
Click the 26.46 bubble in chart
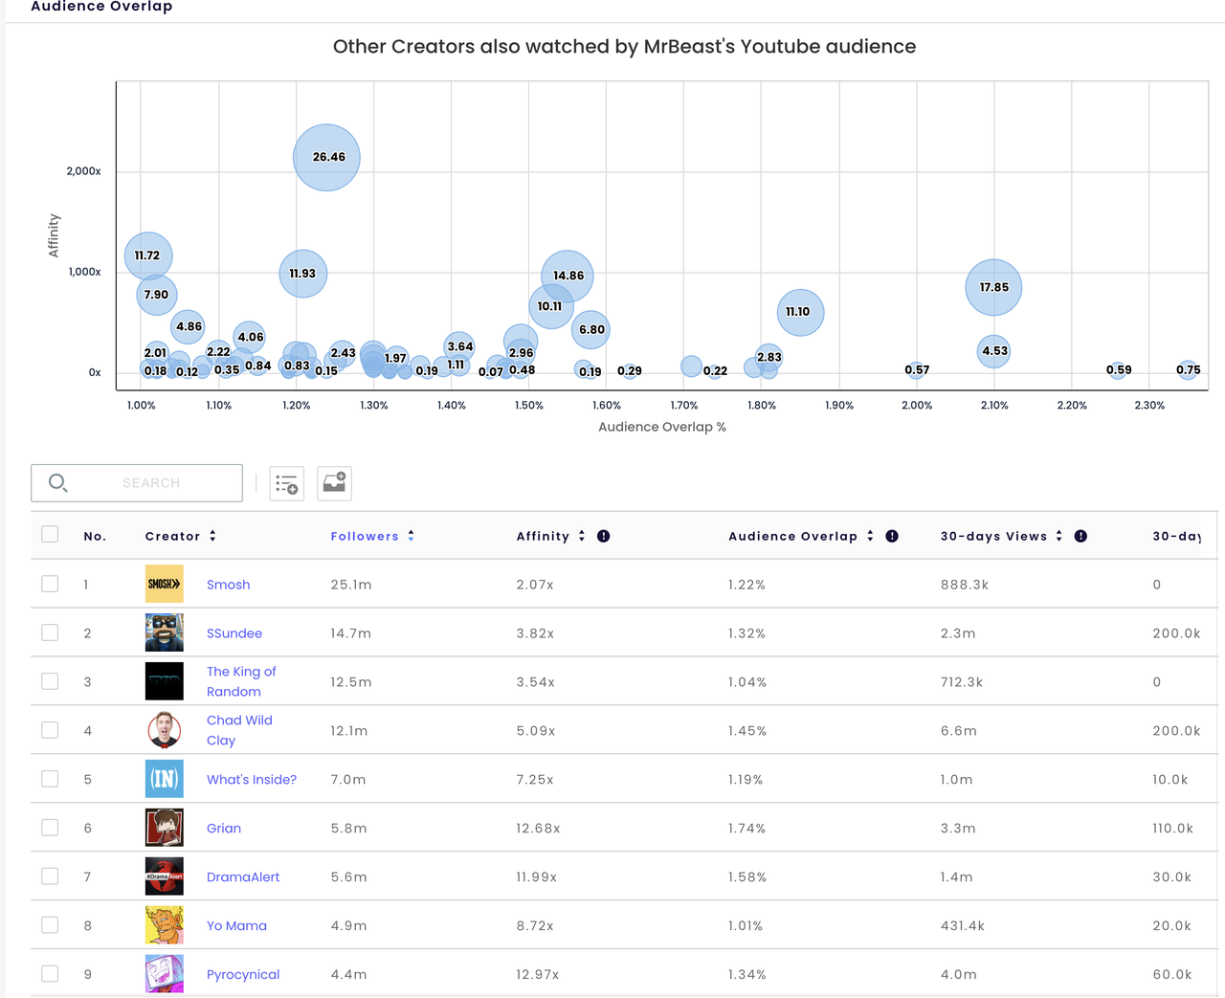tap(326, 157)
